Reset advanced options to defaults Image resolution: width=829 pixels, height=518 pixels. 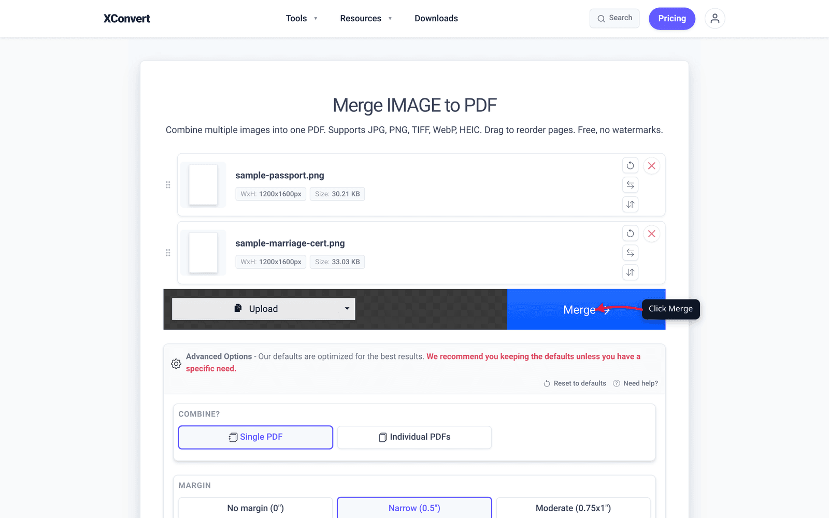575,383
